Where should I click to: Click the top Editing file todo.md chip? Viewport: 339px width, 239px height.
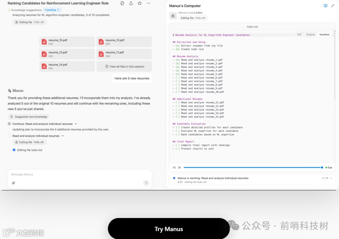[x=30, y=22]
